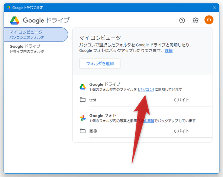The width and height of the screenshot is (223, 177).
Task: Click the 0 バイト size for test
Action: (x=182, y=100)
